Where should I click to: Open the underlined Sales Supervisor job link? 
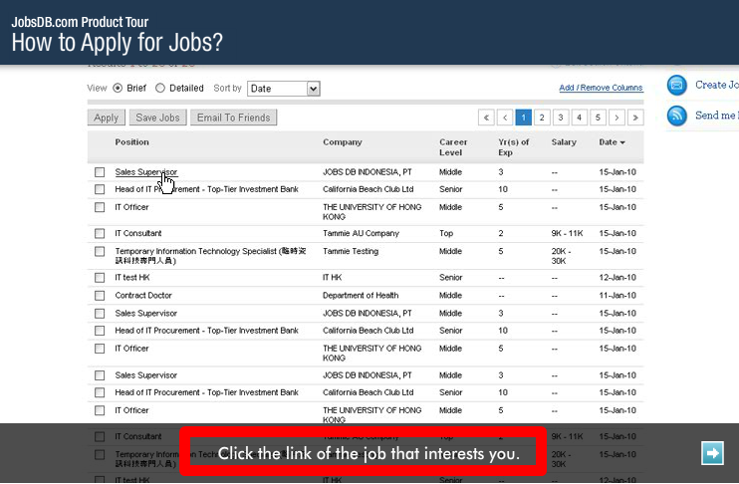146,172
